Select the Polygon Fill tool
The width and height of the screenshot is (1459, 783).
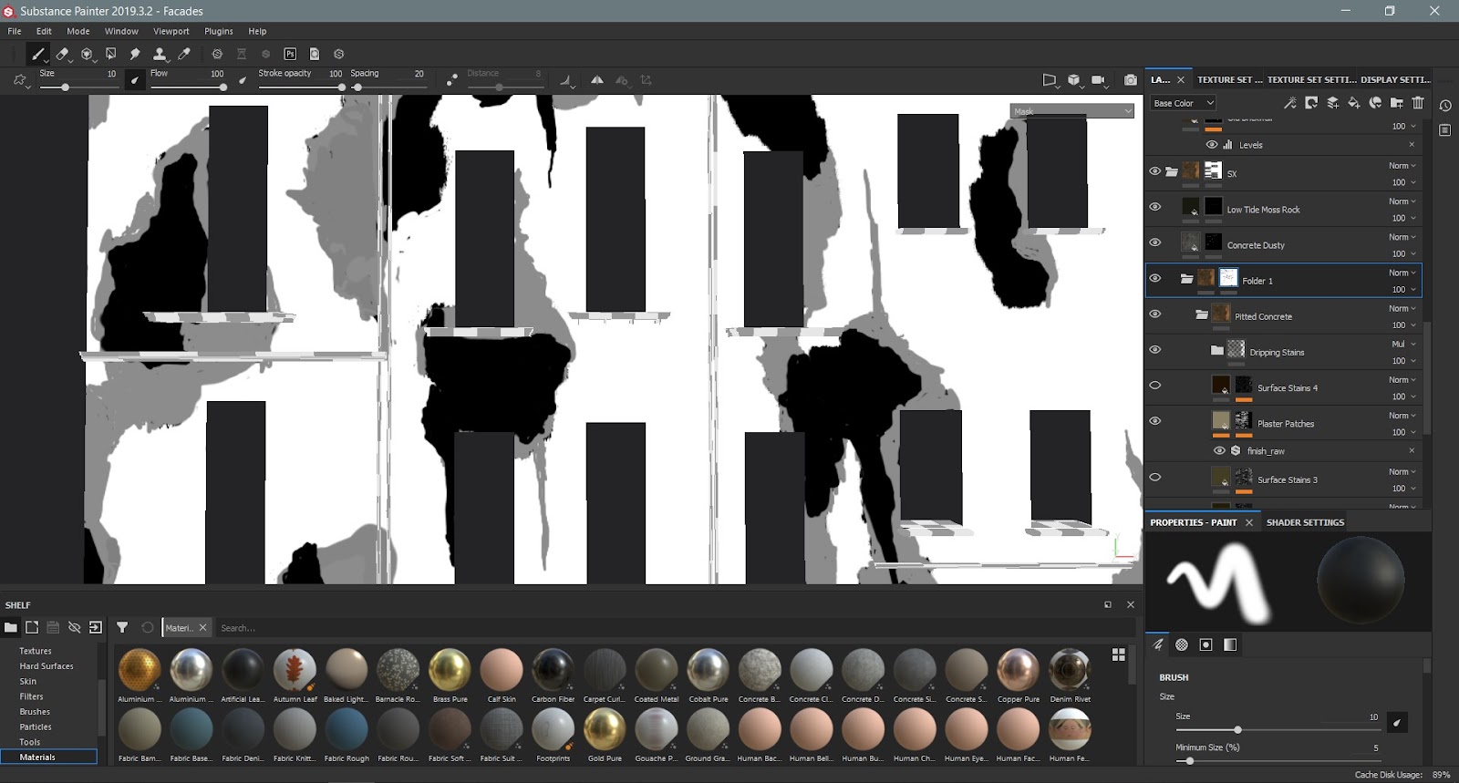[x=110, y=54]
